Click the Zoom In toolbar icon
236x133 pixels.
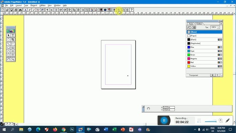point(114,10)
